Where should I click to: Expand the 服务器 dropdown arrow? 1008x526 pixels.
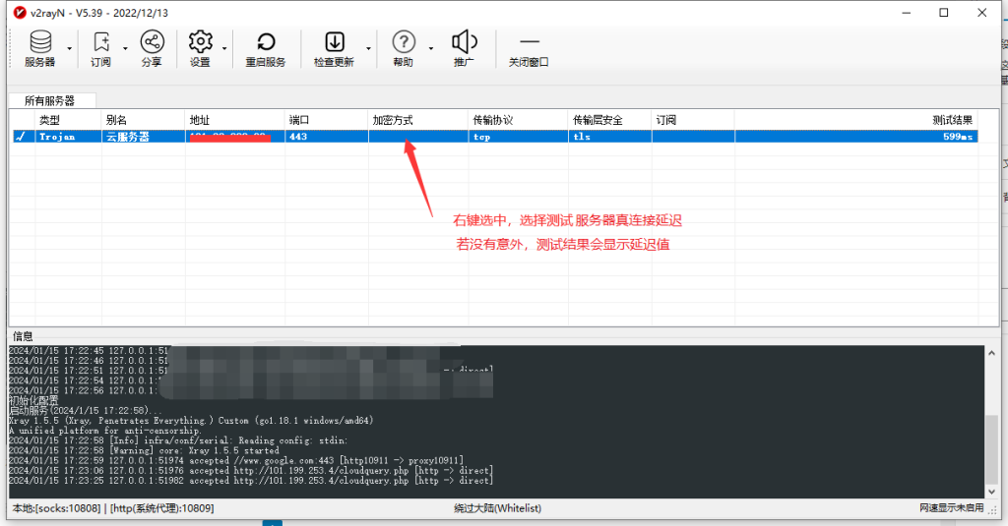click(x=70, y=49)
